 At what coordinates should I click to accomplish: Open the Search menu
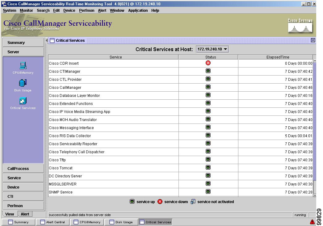click(x=43, y=10)
